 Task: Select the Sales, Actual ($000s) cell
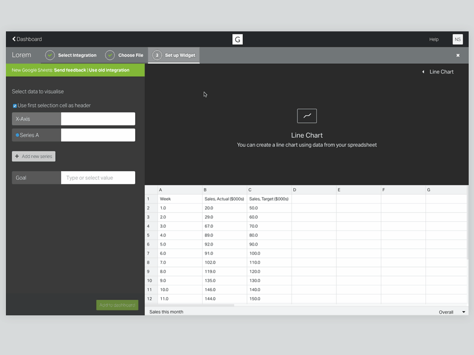(x=225, y=199)
